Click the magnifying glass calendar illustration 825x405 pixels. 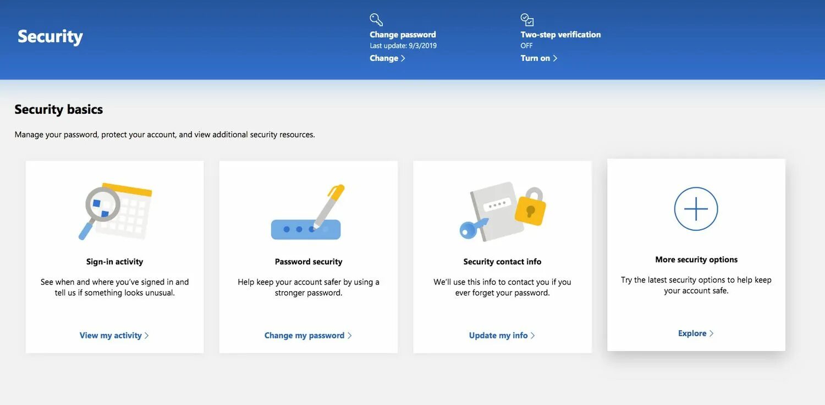[x=115, y=212]
